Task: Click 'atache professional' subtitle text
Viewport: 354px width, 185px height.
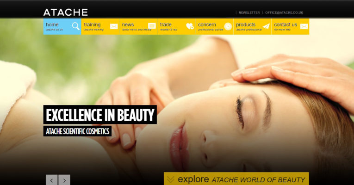Action: (249, 30)
